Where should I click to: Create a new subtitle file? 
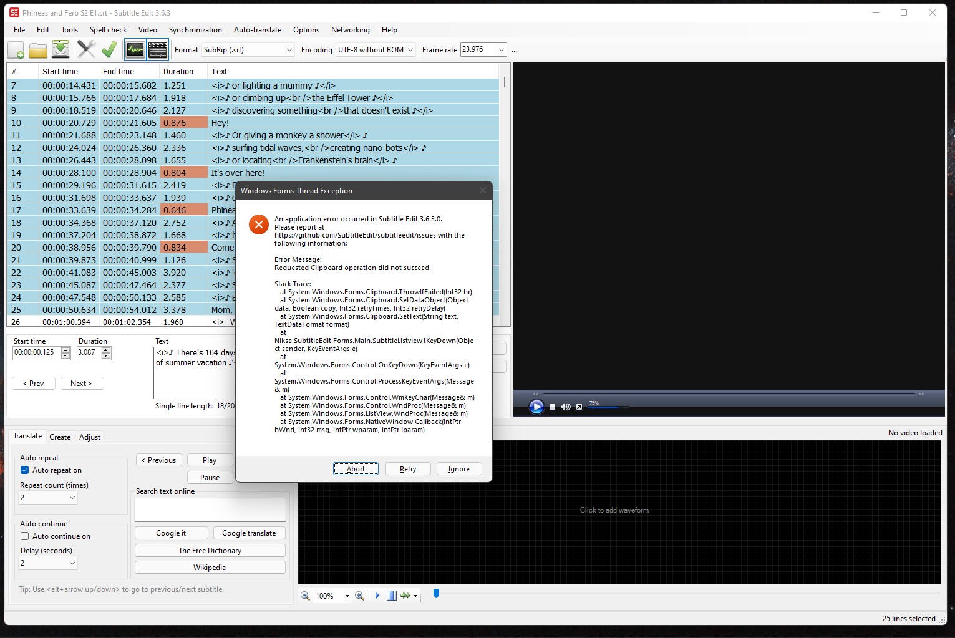(x=15, y=49)
